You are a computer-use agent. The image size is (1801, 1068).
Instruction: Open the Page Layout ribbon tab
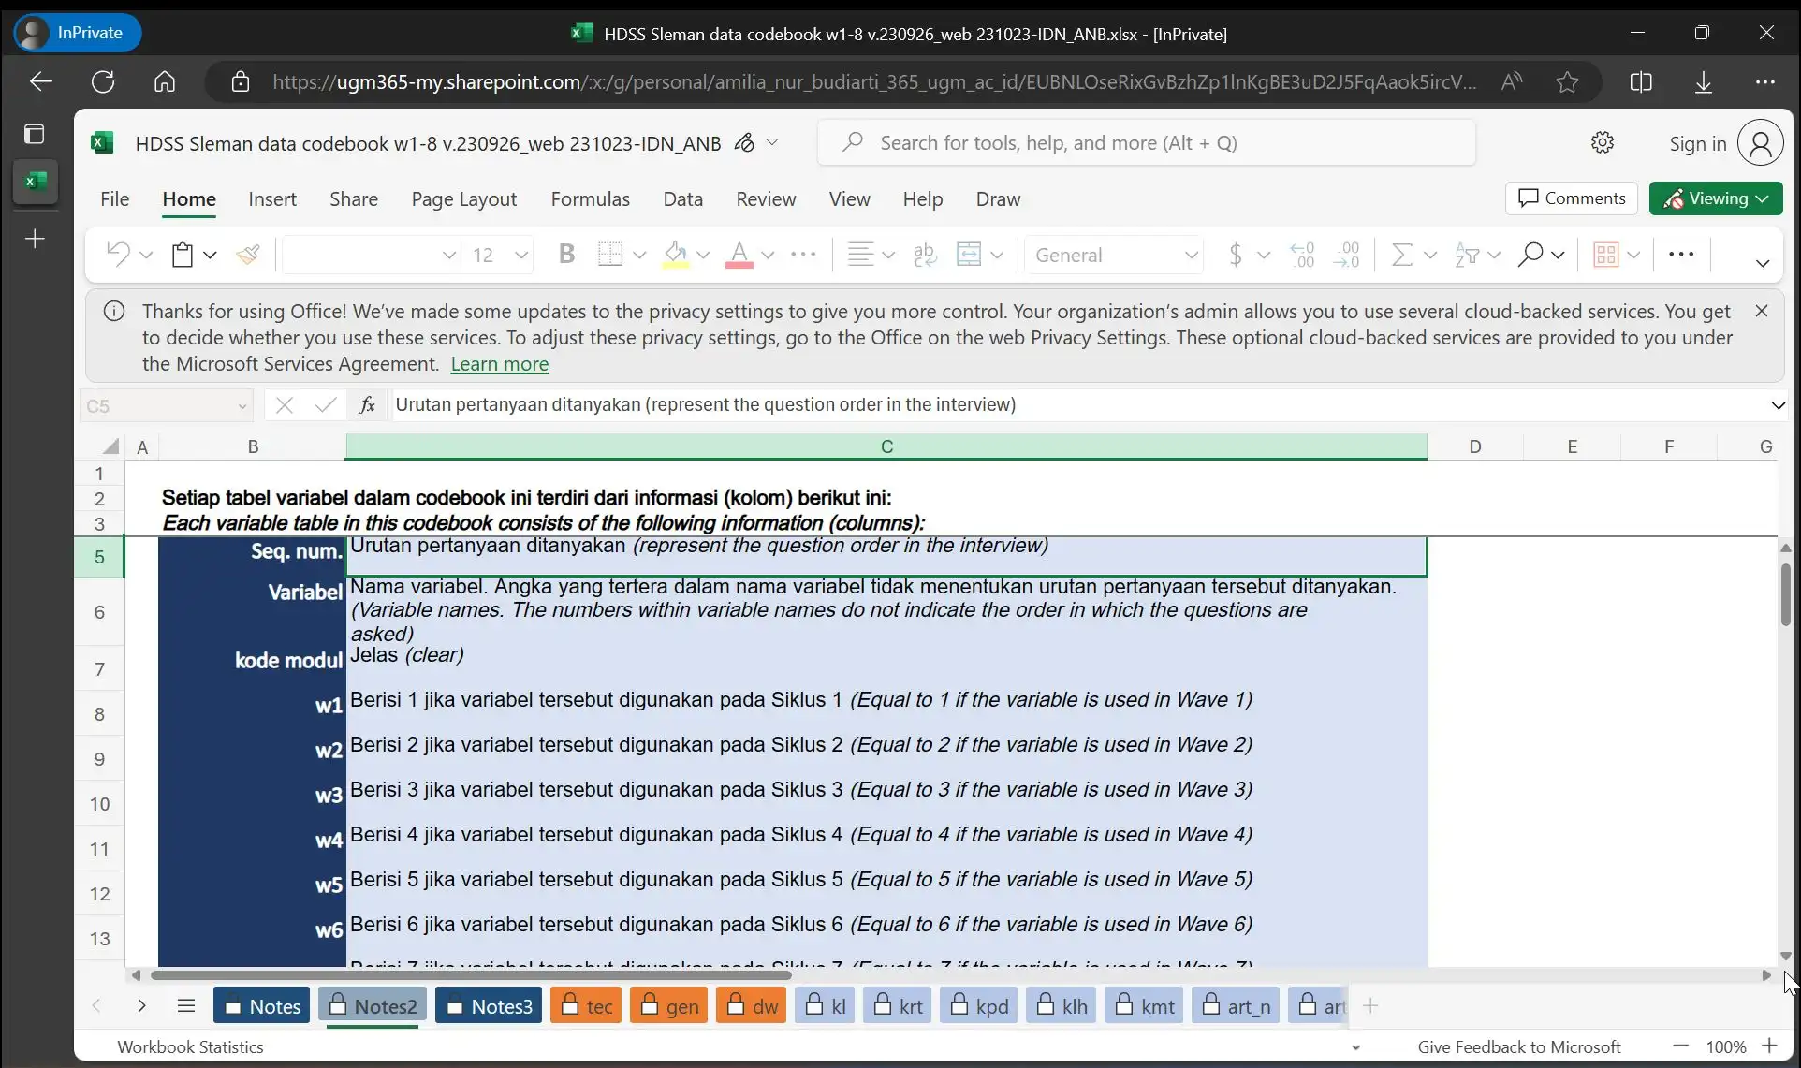tap(463, 199)
